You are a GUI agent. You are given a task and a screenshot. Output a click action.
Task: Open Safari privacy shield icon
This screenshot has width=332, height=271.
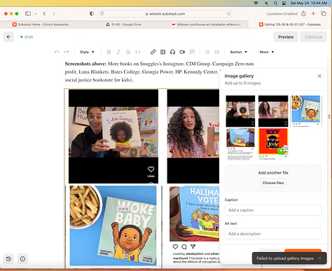pyautogui.click(x=92, y=13)
